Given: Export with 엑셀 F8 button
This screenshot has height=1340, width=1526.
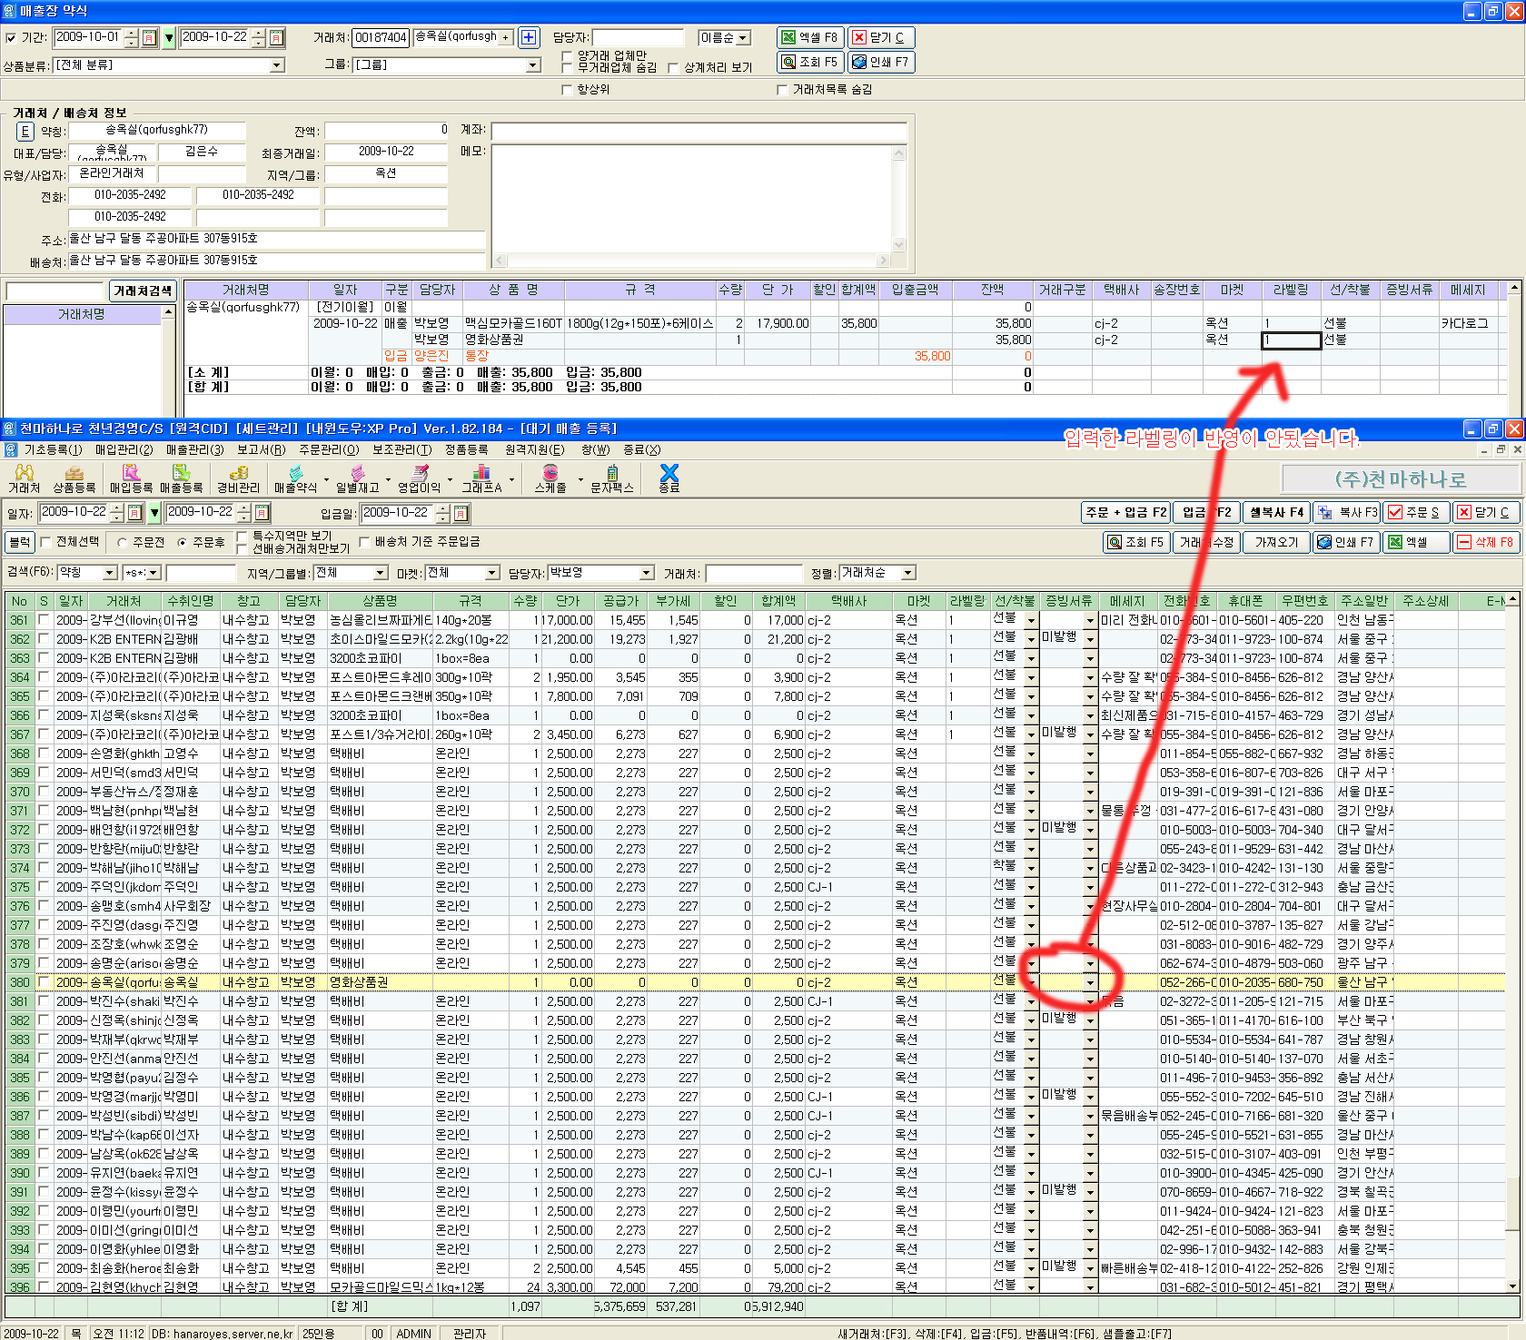Looking at the screenshot, I should (810, 37).
